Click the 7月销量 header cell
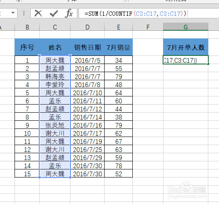Viewport: 219px width, 204px height. click(x=119, y=47)
